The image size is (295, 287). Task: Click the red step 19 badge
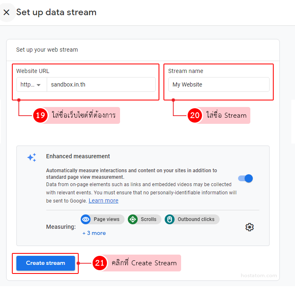point(40,116)
